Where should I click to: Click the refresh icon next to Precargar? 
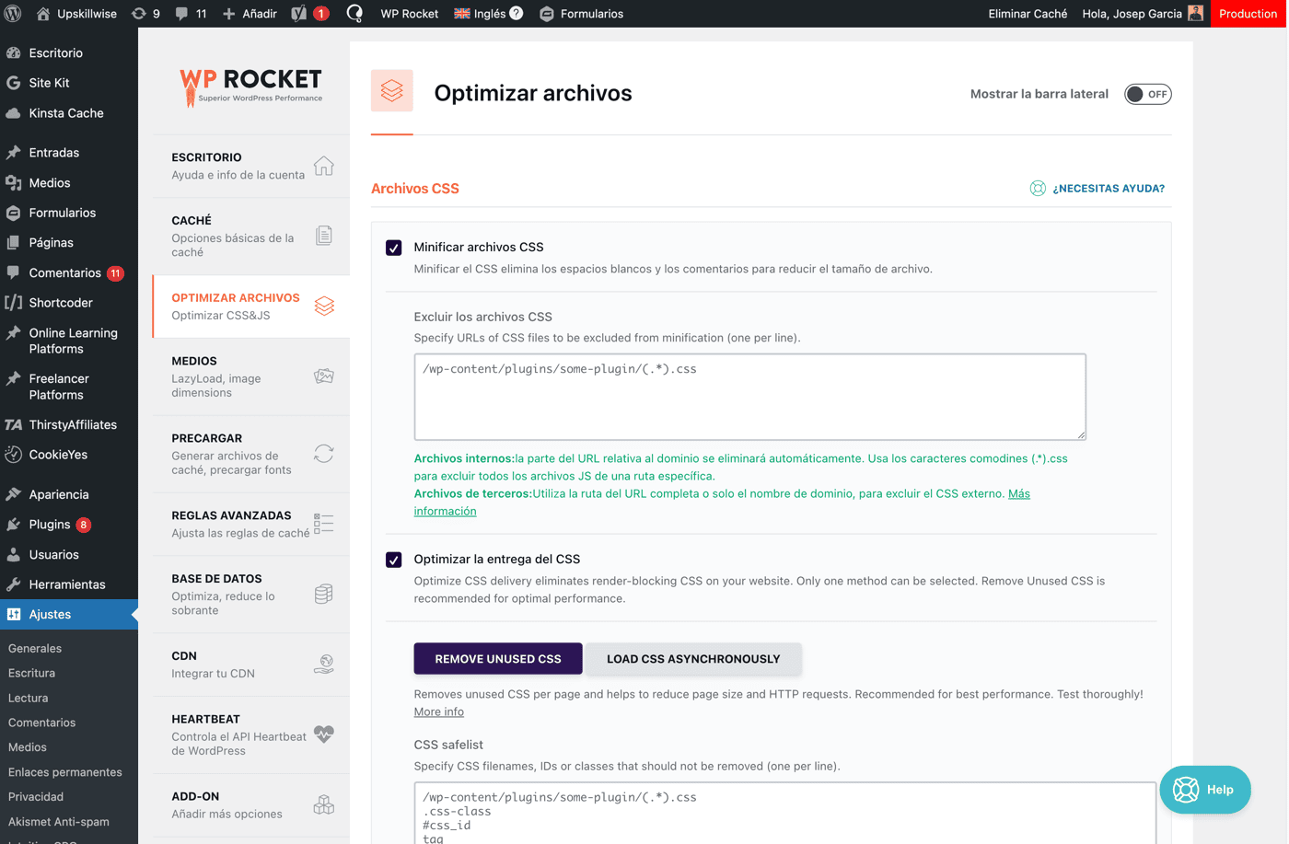click(x=323, y=454)
